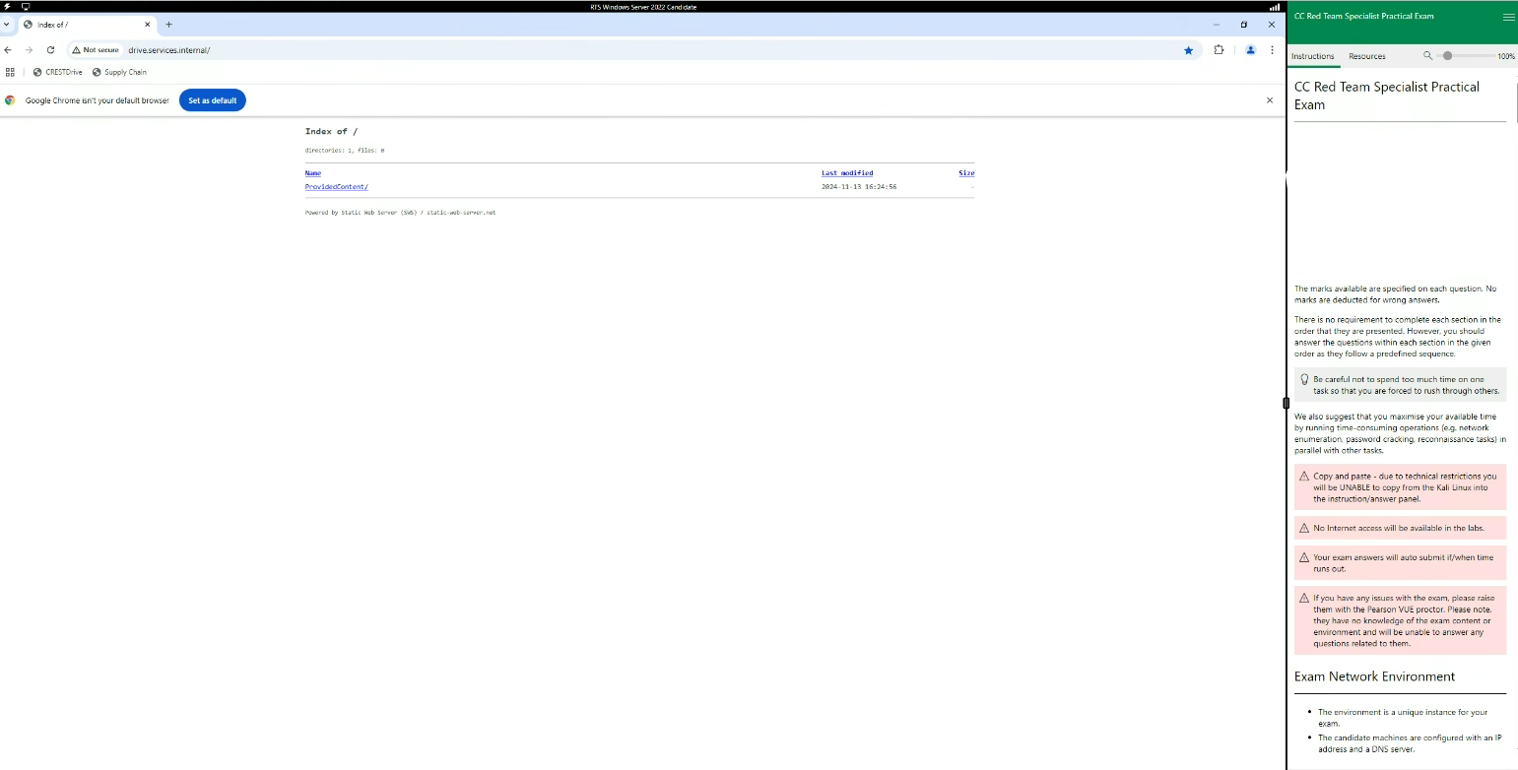Restore down the Chrome window
Screen dimensions: 1518x770
pyautogui.click(x=1244, y=25)
